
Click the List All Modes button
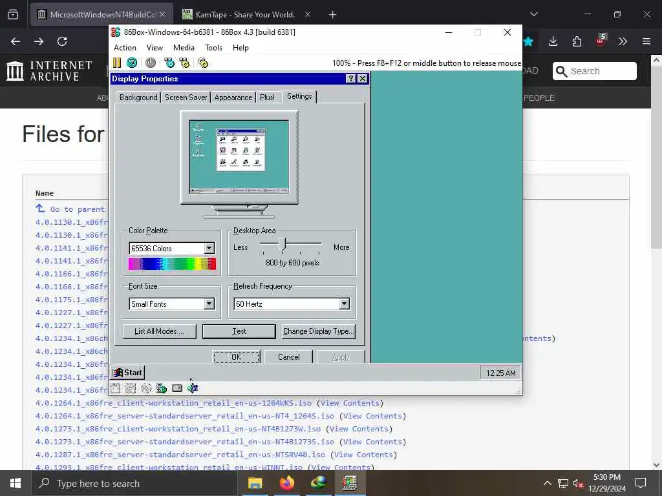point(159,331)
